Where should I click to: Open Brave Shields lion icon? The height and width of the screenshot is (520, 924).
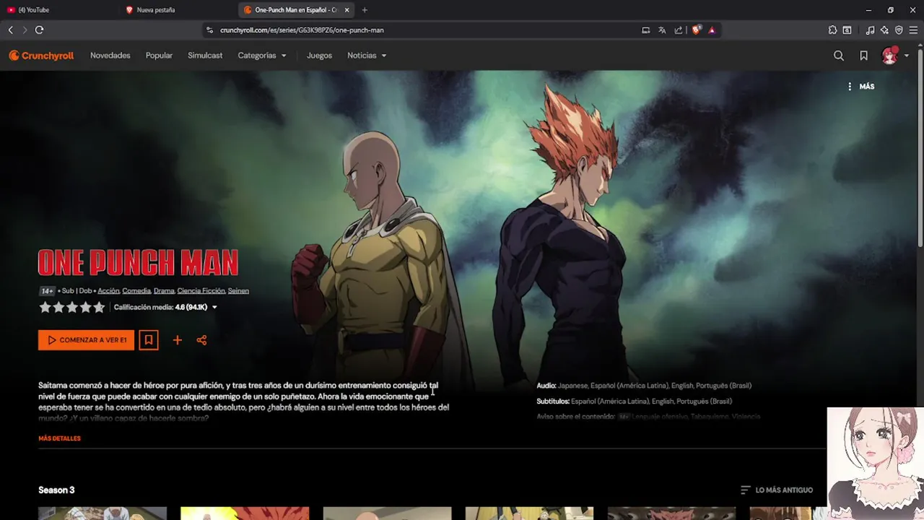(x=696, y=30)
